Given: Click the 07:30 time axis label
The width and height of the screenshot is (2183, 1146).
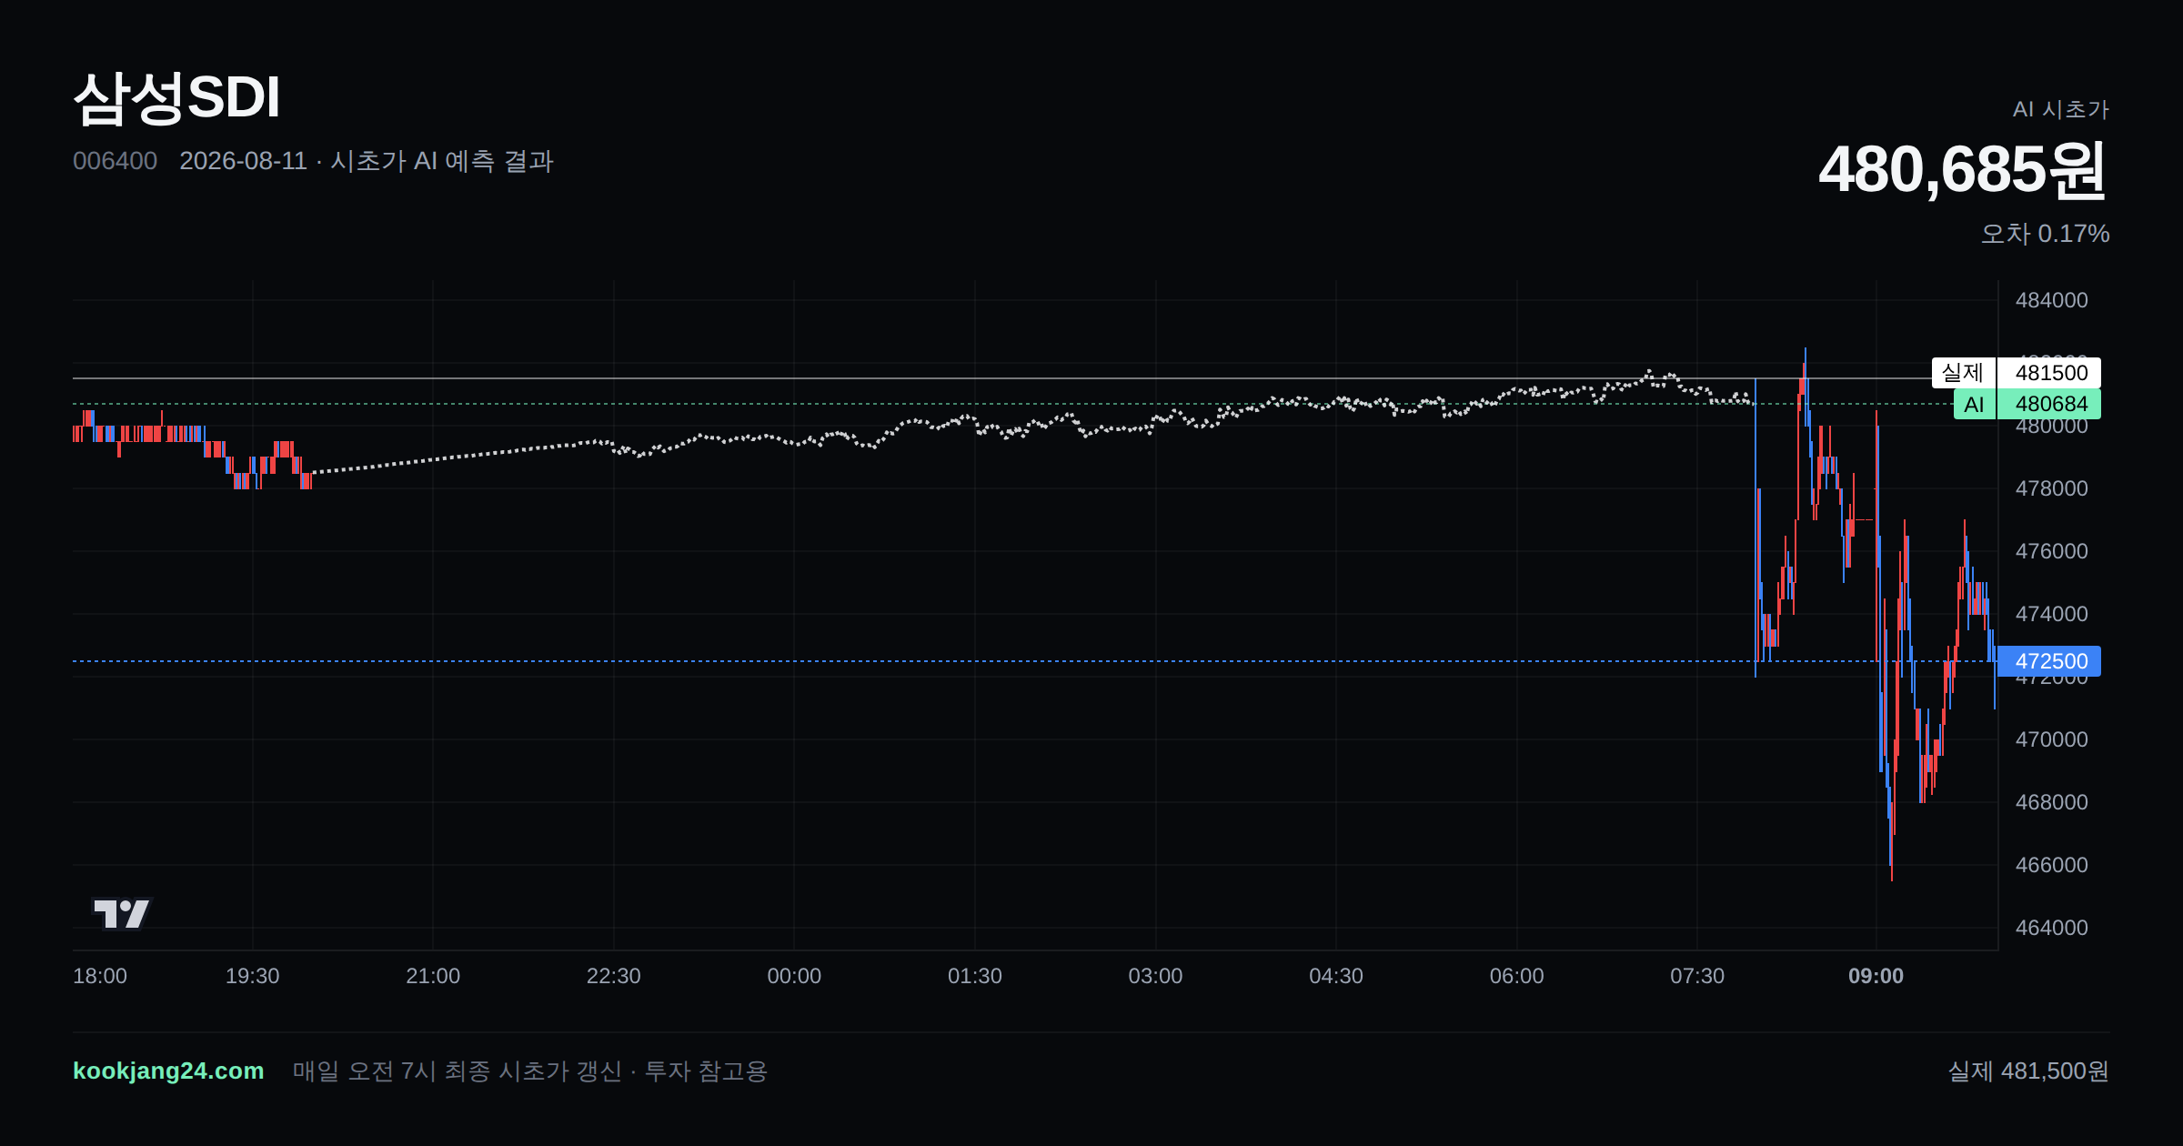Looking at the screenshot, I should [1697, 976].
